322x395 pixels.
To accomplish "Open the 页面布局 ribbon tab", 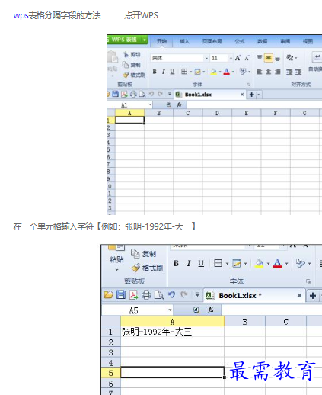I will tap(212, 41).
